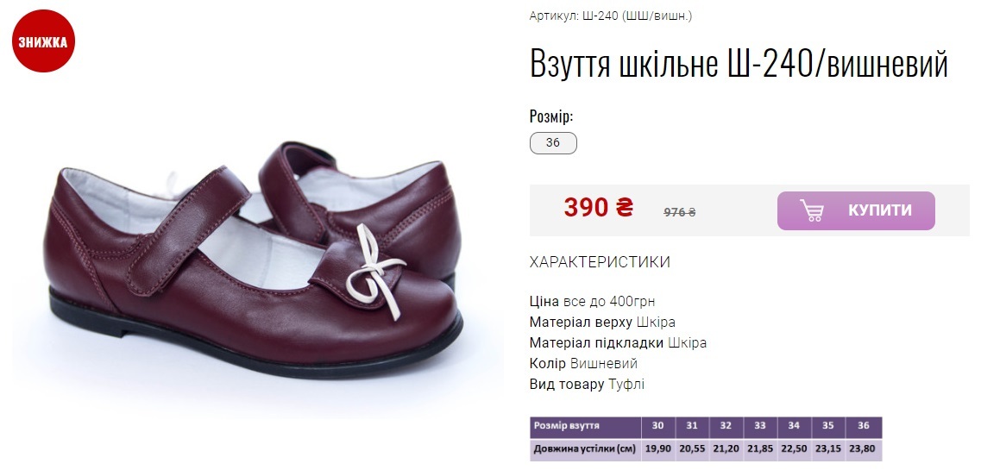981x470 pixels.
Task: Click the 'все до 400грн' price link
Action: pyautogui.click(x=609, y=302)
